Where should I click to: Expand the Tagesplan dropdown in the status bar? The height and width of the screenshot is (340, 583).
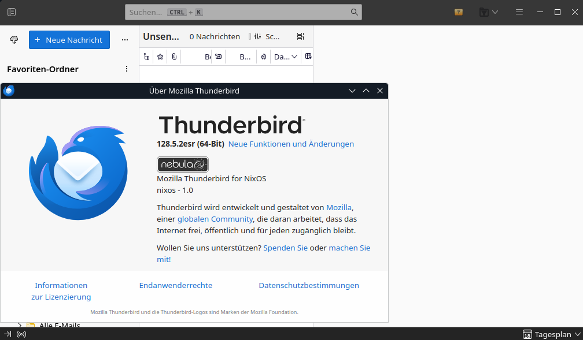575,334
